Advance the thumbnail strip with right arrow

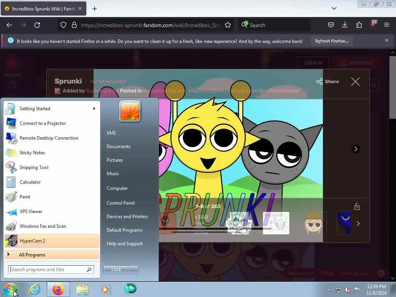click(358, 224)
